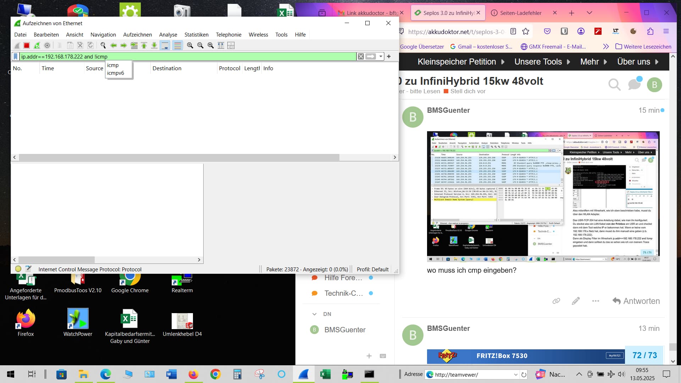The image size is (681, 383).
Task: Open the Analyse menu
Action: tap(168, 34)
